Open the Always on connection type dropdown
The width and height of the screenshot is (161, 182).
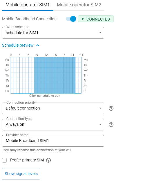pos(53,125)
